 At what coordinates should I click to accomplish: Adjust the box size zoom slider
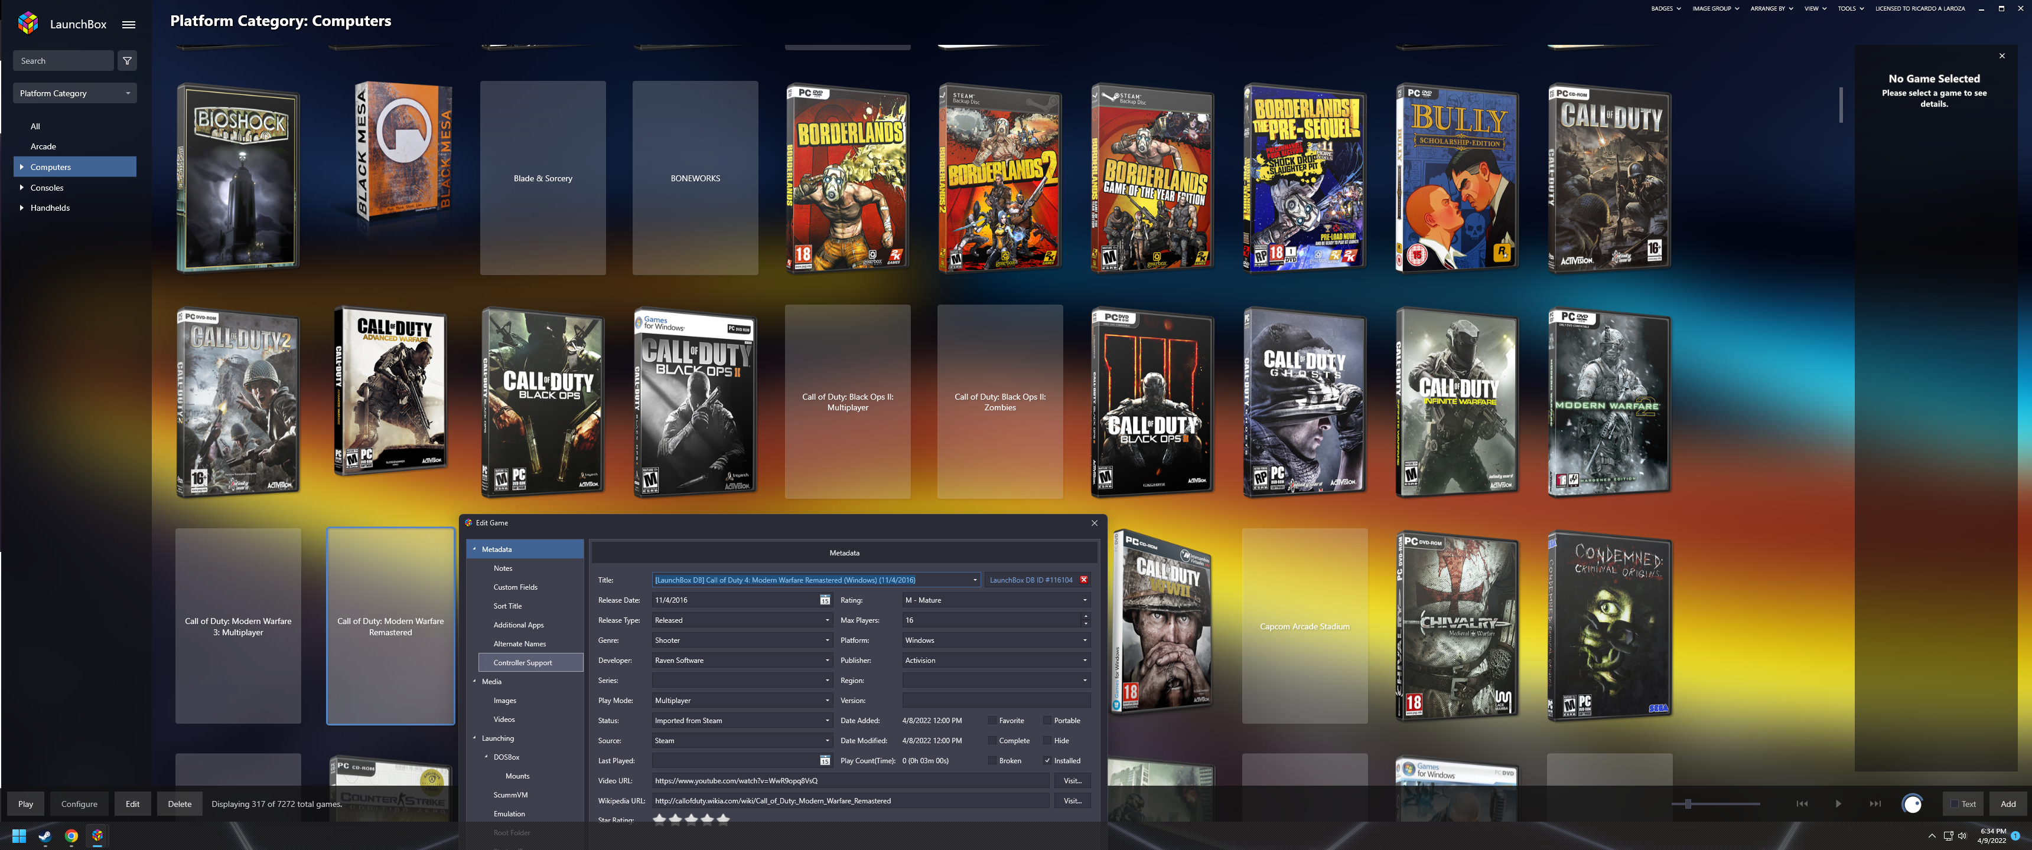1716,805
